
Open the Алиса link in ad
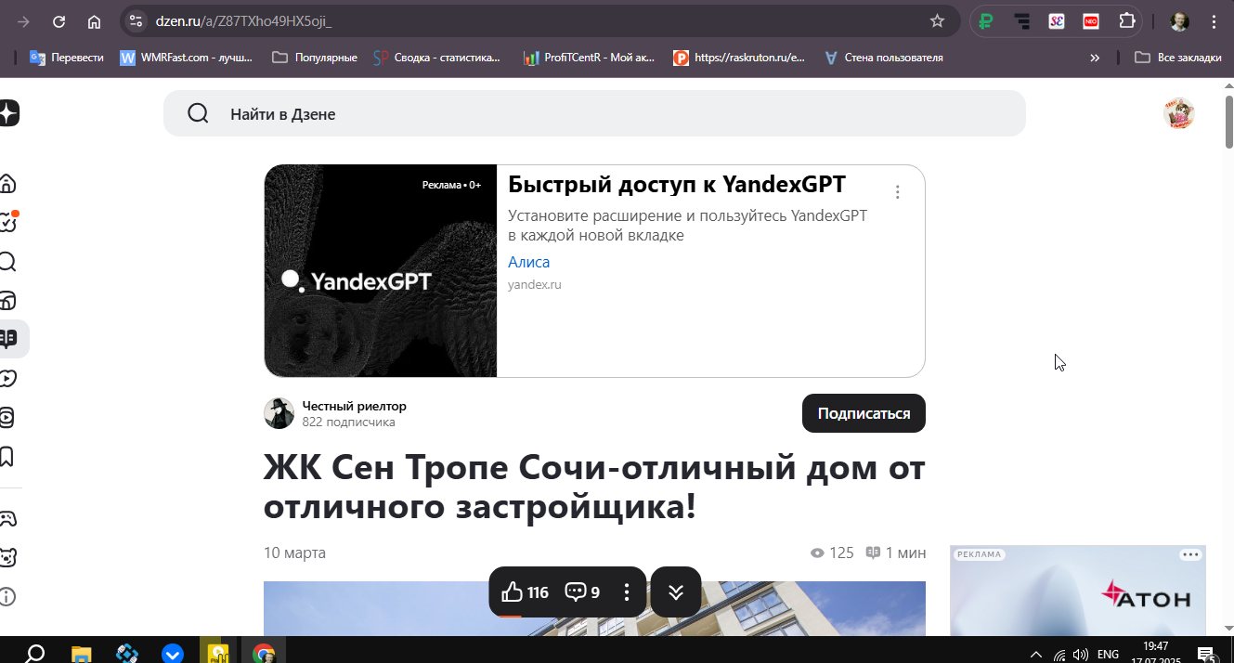click(528, 262)
